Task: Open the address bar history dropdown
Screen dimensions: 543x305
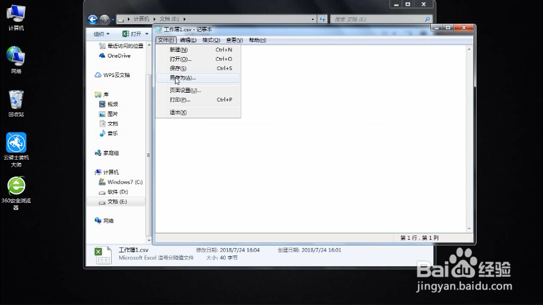Action: tap(312, 19)
